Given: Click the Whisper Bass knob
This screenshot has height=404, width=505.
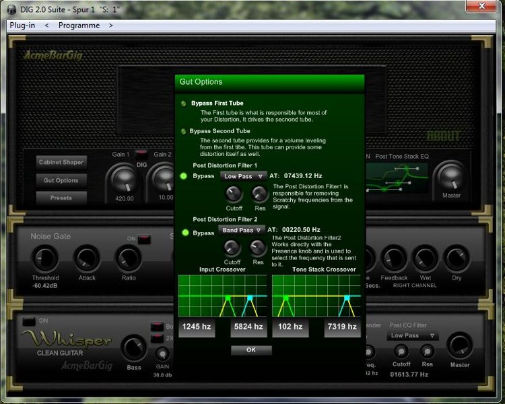Looking at the screenshot, I should pos(134,349).
